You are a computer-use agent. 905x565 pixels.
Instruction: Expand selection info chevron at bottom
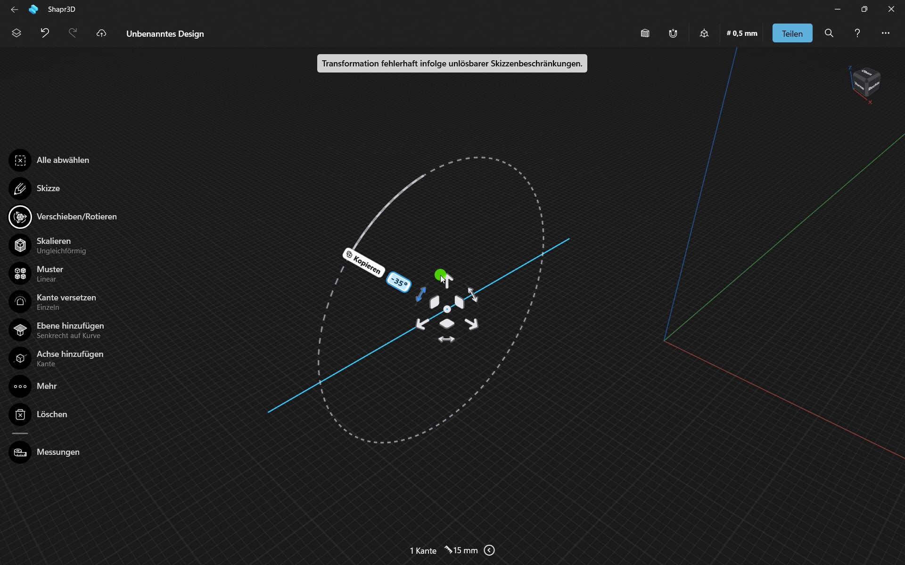(x=489, y=550)
